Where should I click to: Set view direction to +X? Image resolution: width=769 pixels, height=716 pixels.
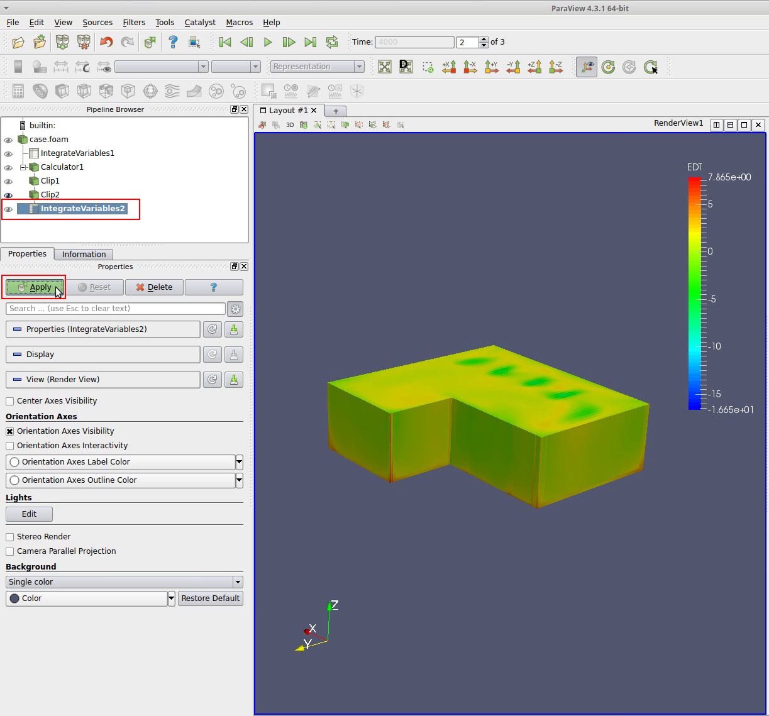point(449,67)
